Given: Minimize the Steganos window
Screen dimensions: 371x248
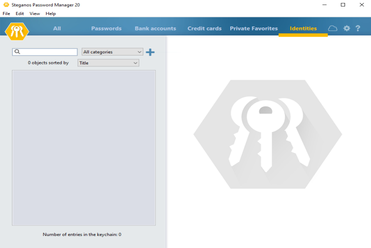Looking at the screenshot, I should pyautogui.click(x=325, y=4).
